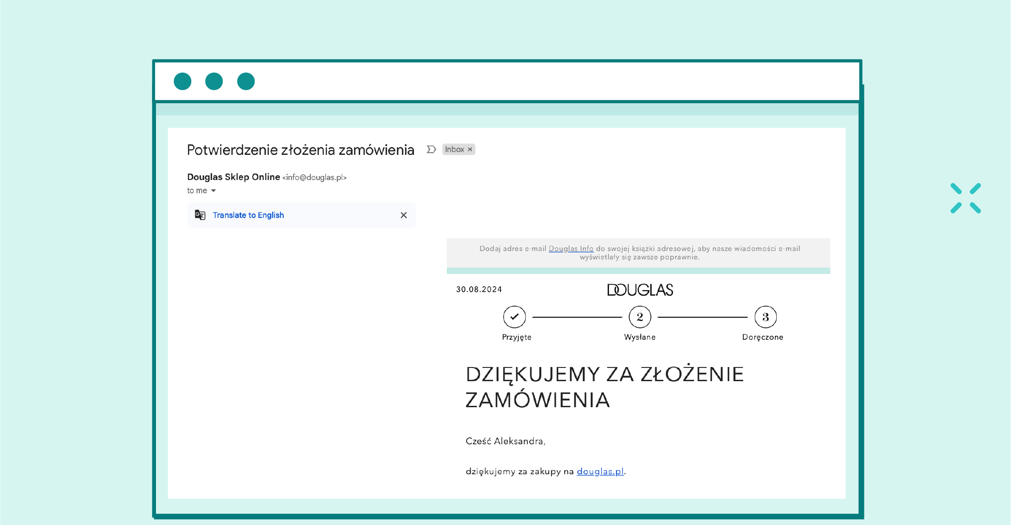
Task: Click the greeting 'Cześć Aleksandra,'
Action: tap(505, 441)
